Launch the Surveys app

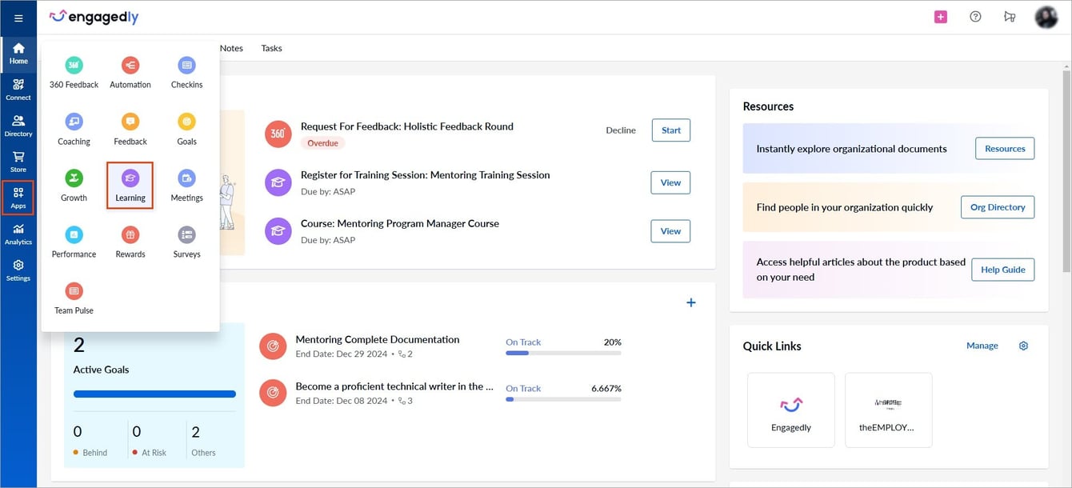[186, 242]
